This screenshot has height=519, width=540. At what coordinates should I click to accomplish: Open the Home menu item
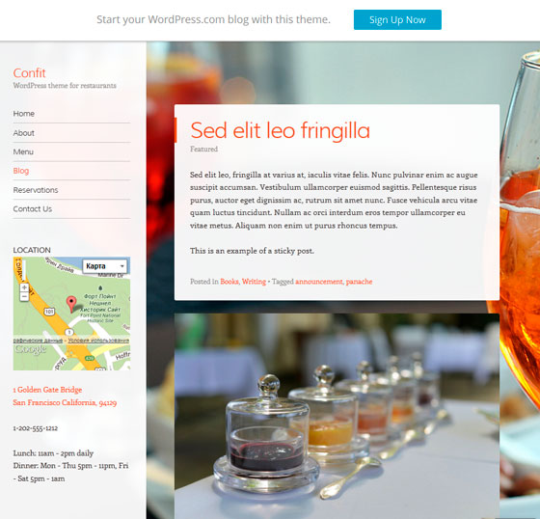point(24,114)
